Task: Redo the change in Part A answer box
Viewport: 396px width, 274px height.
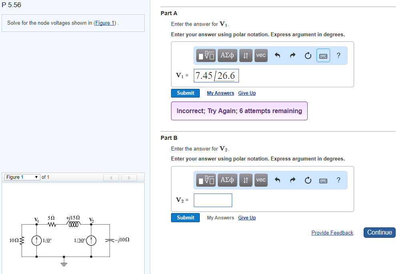Action: pos(293,55)
